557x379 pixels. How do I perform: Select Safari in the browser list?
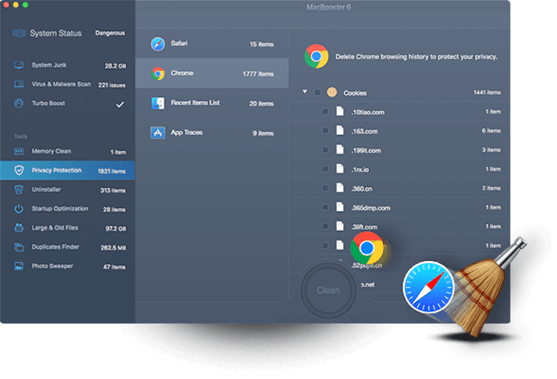pos(212,44)
